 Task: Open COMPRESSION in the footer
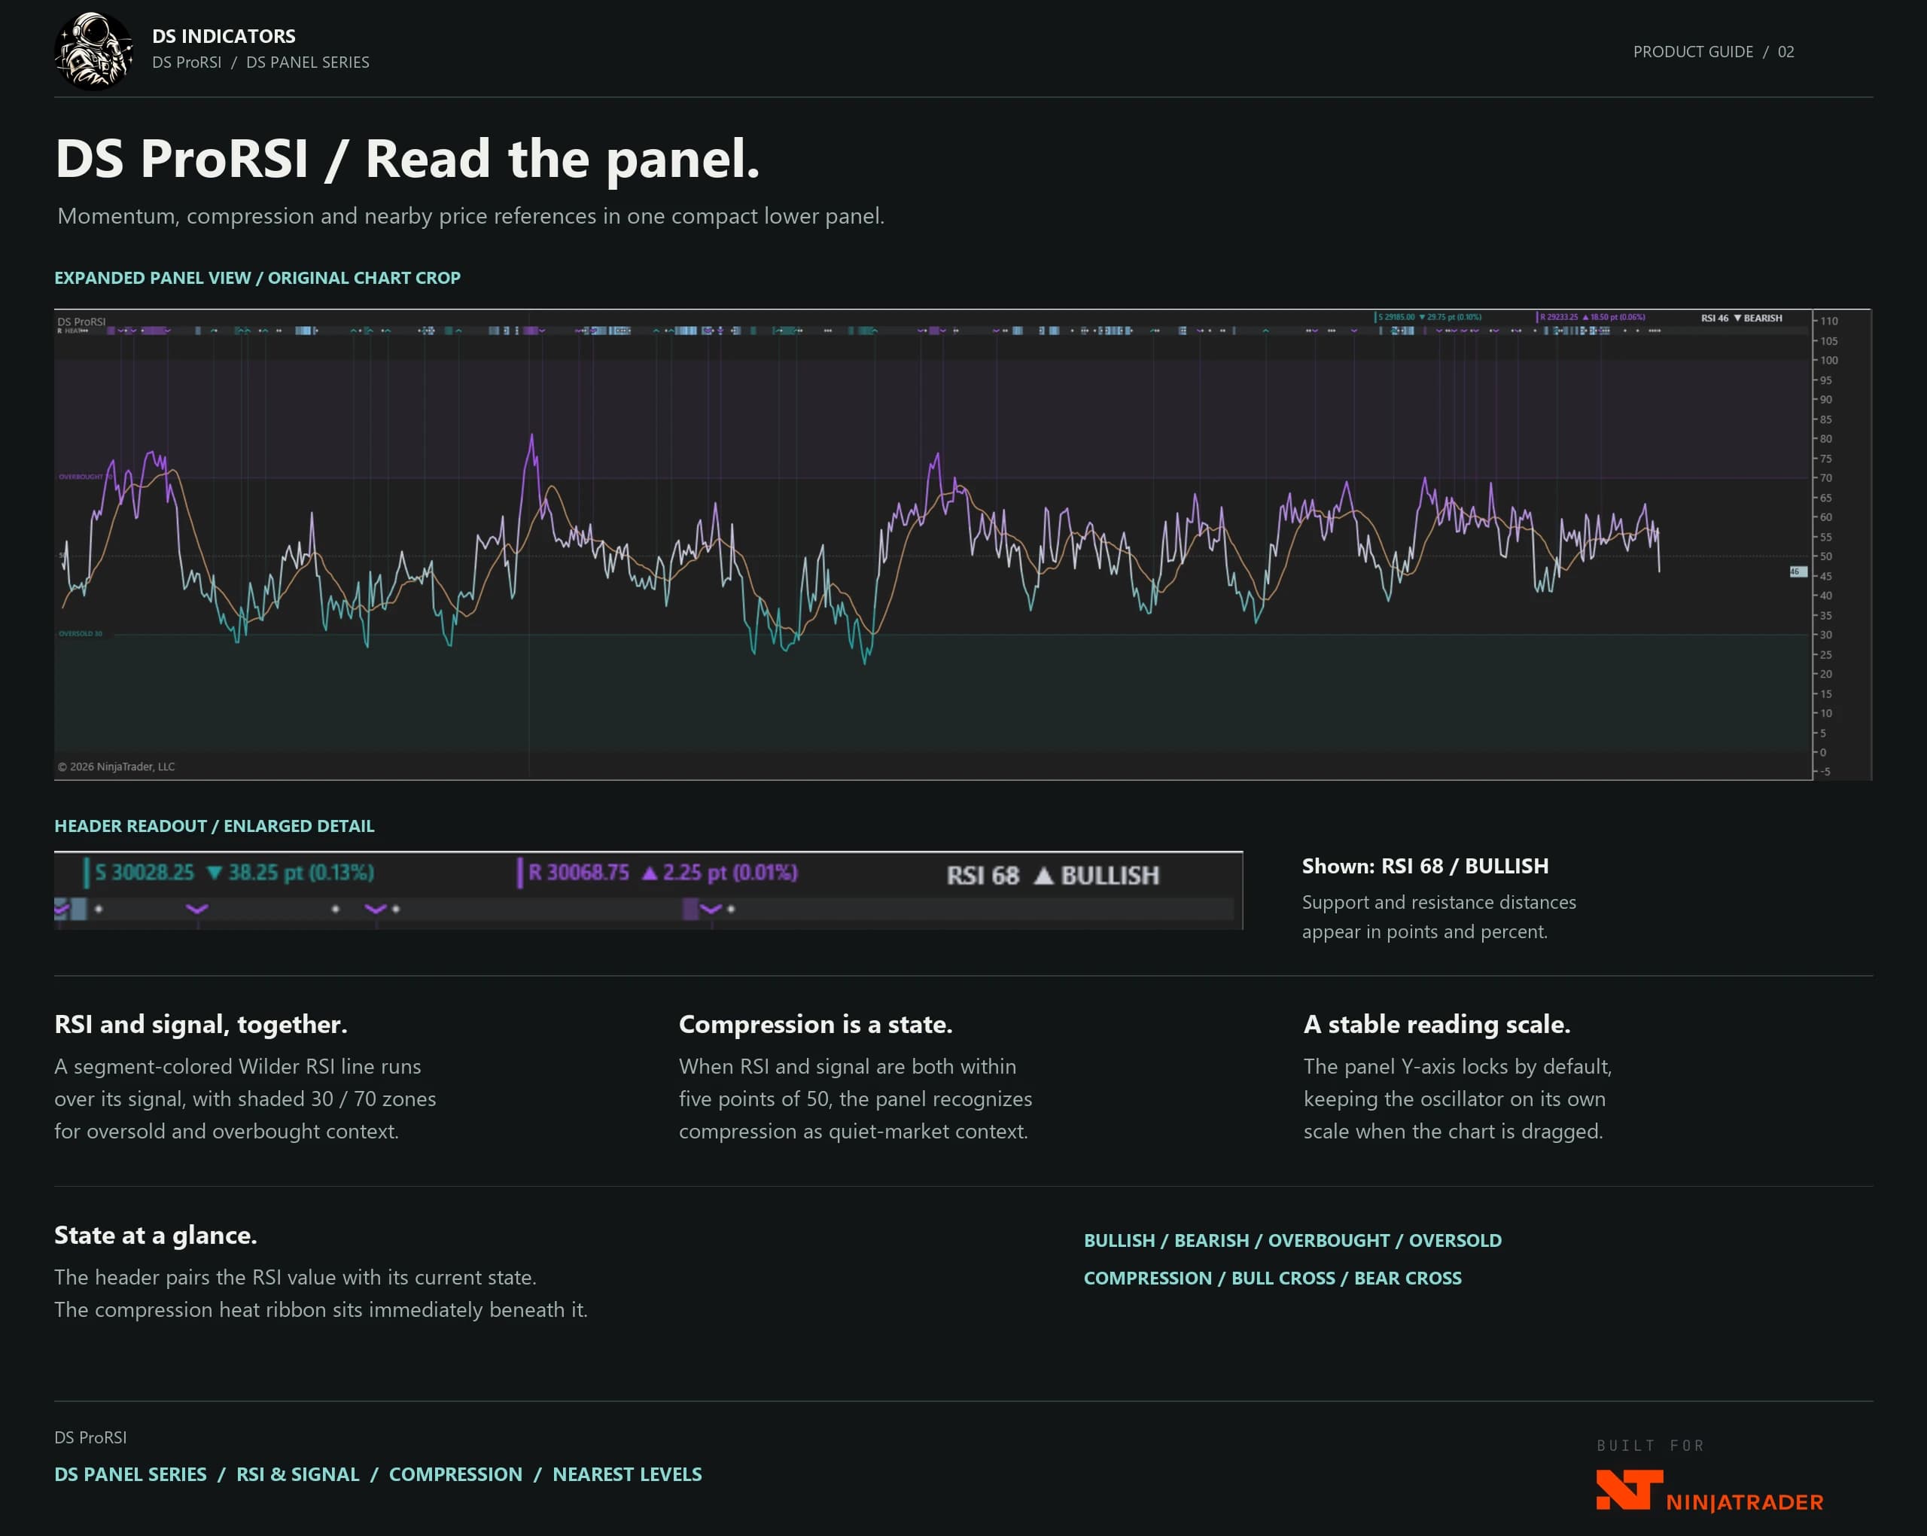(456, 1474)
